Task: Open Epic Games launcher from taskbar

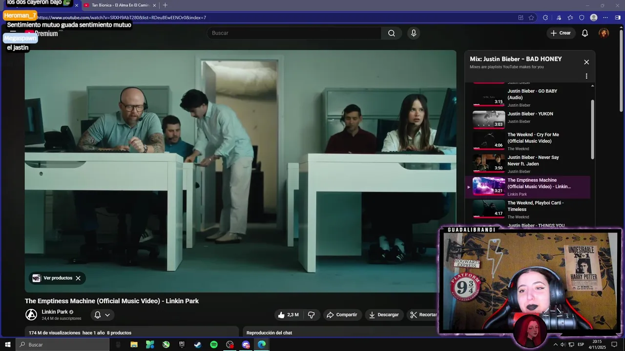Action: (x=182, y=345)
